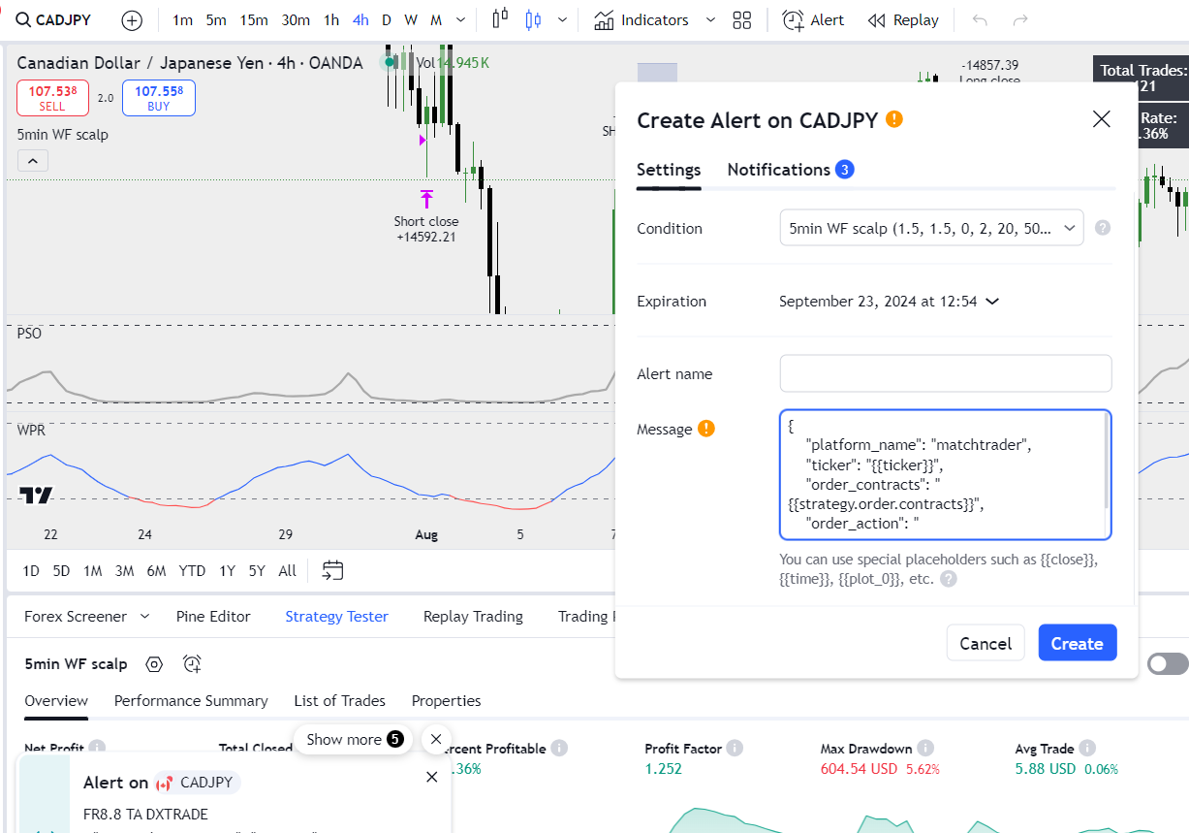Show placeholders help question icon
Image resolution: width=1189 pixels, height=833 pixels.
(x=949, y=578)
